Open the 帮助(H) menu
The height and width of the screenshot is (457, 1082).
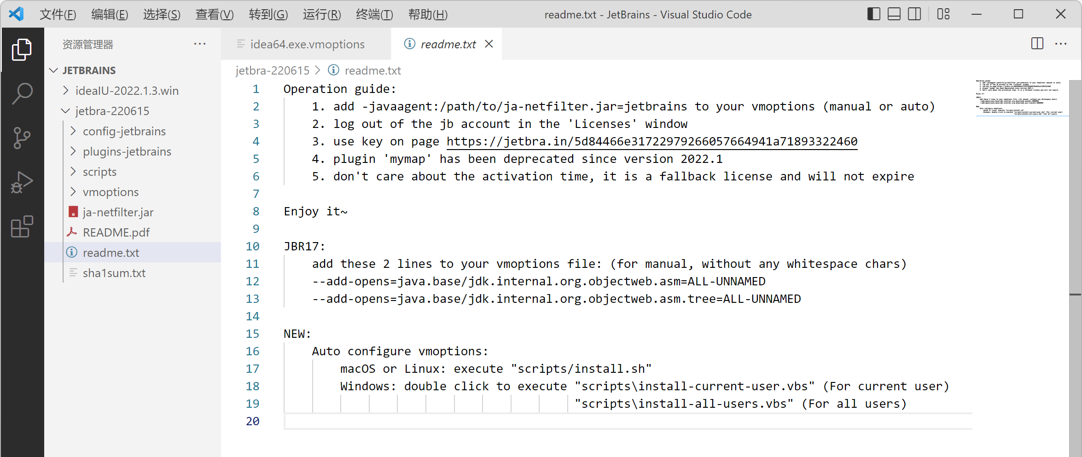428,14
